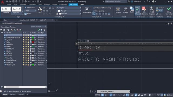Expand the Paragraph panel
Viewport: 173px width, 97px height.
click(x=97, y=17)
